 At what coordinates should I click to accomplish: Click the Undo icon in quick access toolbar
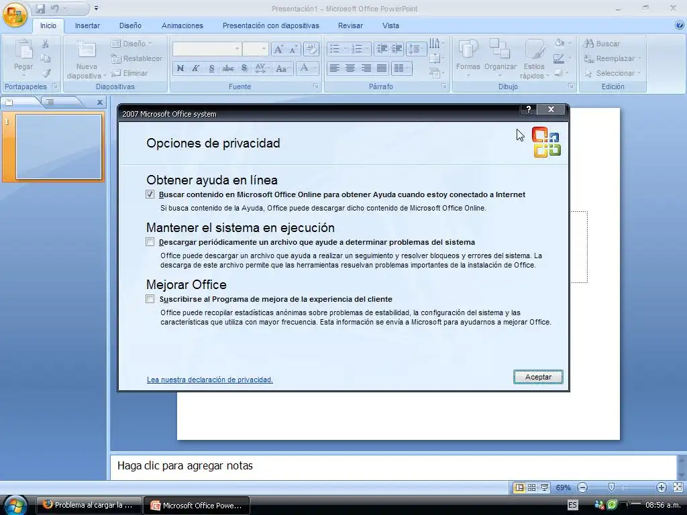pyautogui.click(x=55, y=8)
